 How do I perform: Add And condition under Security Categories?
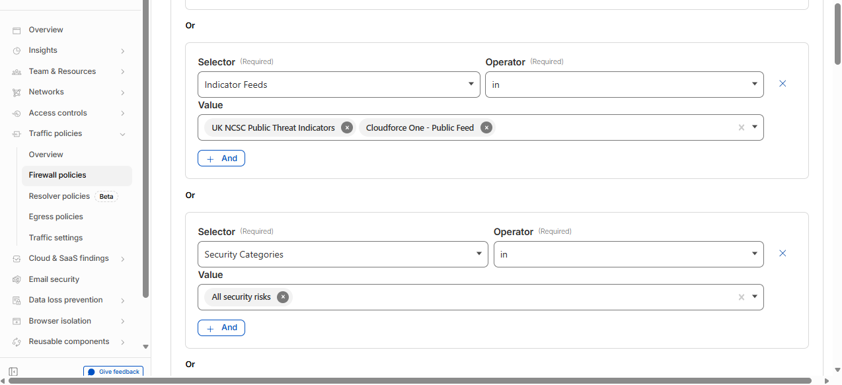[221, 328]
